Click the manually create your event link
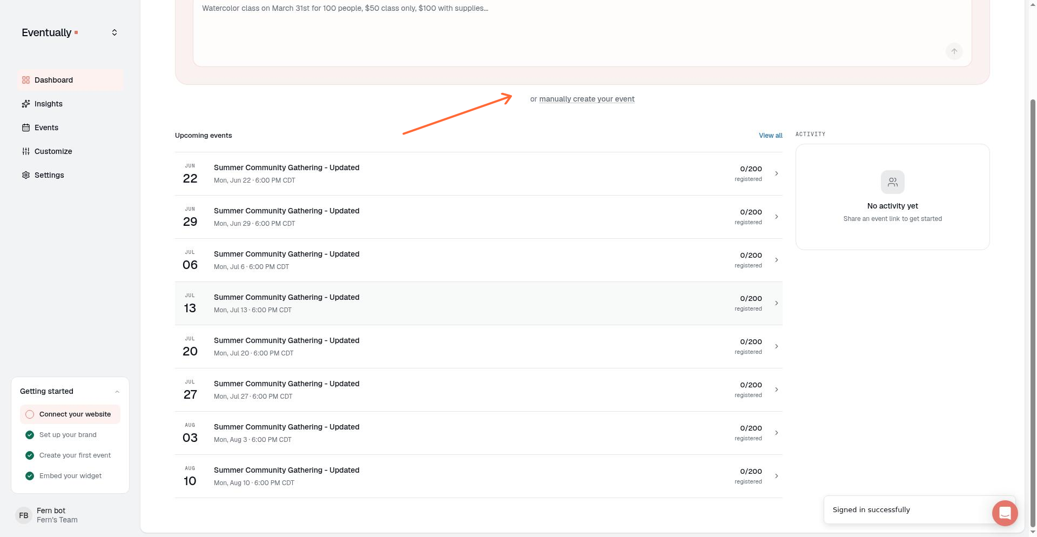 pos(587,99)
